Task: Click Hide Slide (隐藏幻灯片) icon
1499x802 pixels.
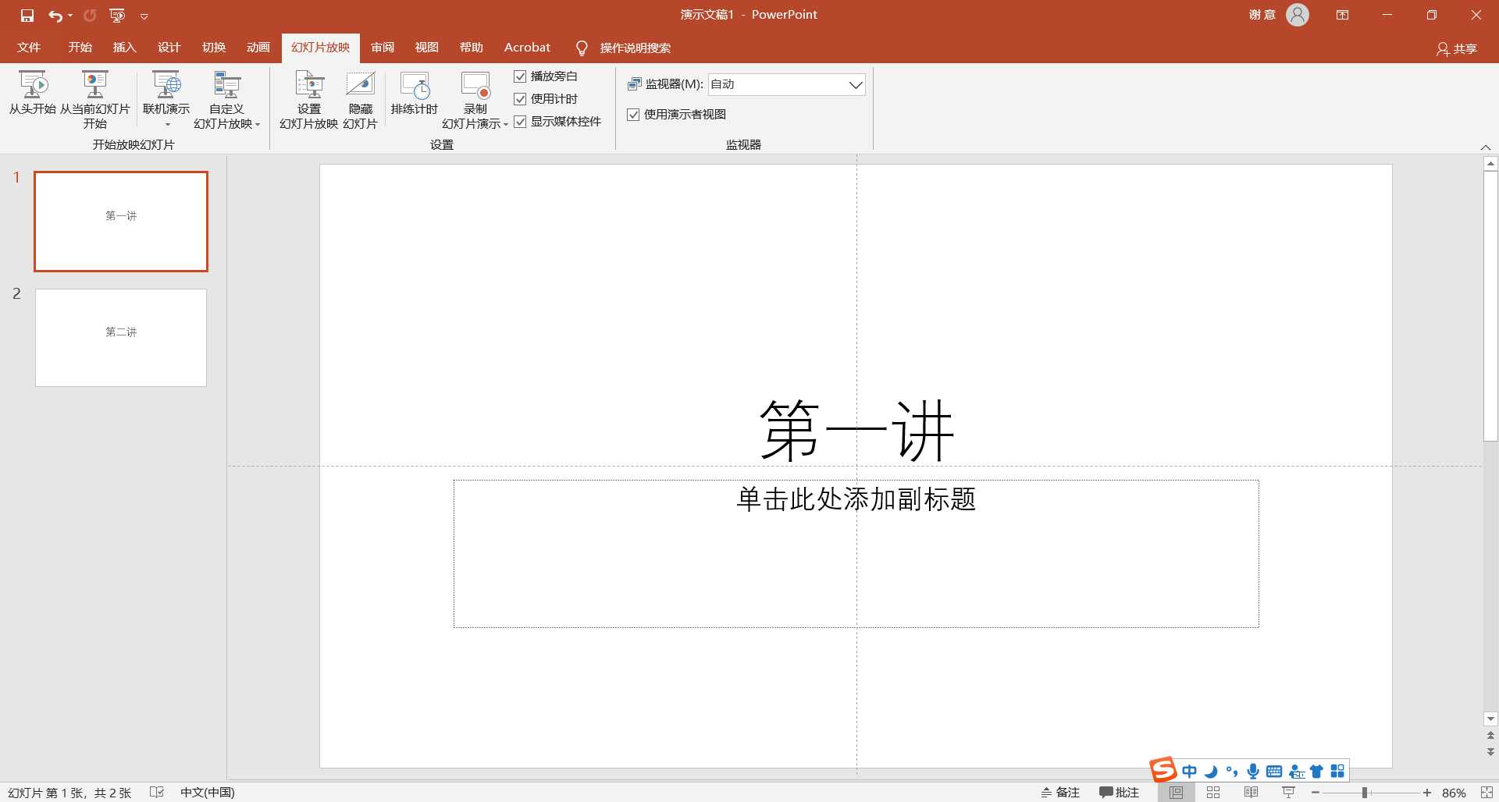Action: tap(360, 85)
